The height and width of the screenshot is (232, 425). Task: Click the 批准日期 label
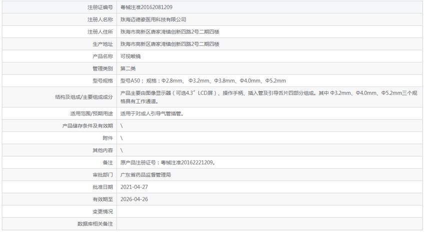[x=102, y=187]
